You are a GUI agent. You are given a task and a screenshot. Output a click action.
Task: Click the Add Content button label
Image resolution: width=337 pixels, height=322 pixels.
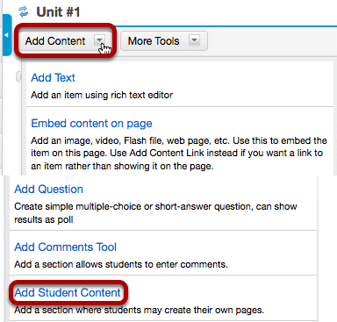click(55, 41)
